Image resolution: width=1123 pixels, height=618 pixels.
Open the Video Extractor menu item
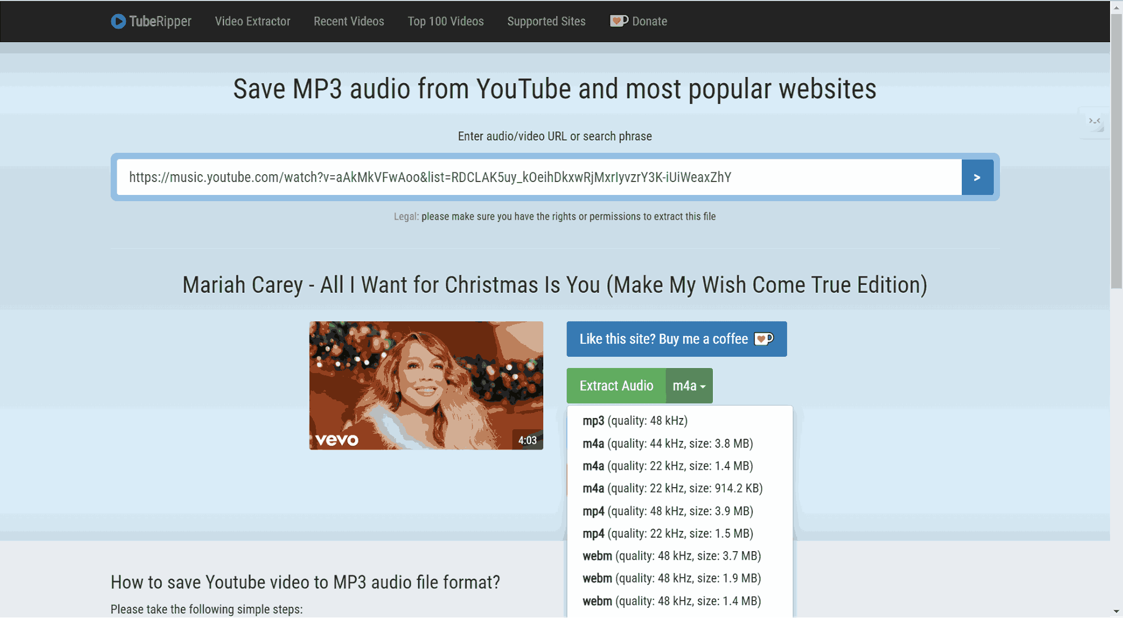coord(252,21)
